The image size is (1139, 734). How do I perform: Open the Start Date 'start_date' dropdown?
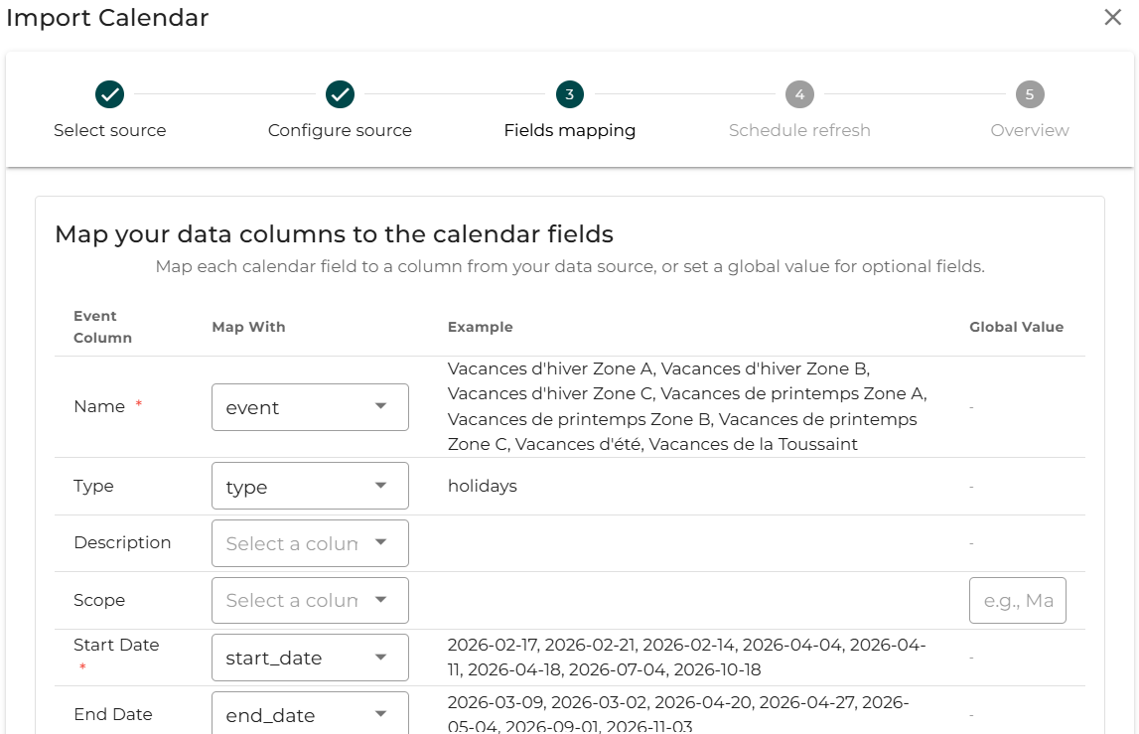(x=310, y=658)
